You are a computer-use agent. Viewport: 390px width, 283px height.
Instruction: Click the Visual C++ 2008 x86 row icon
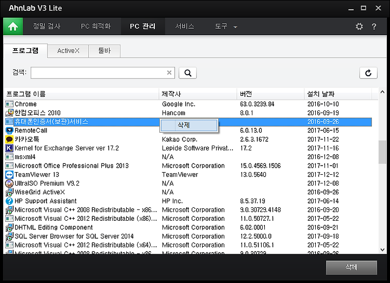coord(9,210)
